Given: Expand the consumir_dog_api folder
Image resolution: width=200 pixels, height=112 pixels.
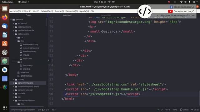Looking at the screenshot, I should coord(14,90).
